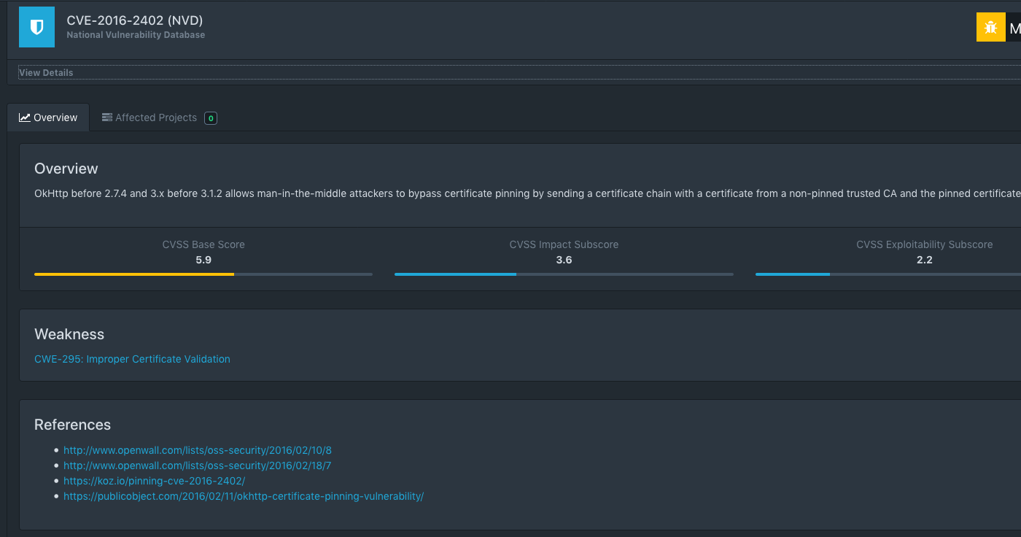
Task: Click the orange bug icon in the header
Action: 990,26
